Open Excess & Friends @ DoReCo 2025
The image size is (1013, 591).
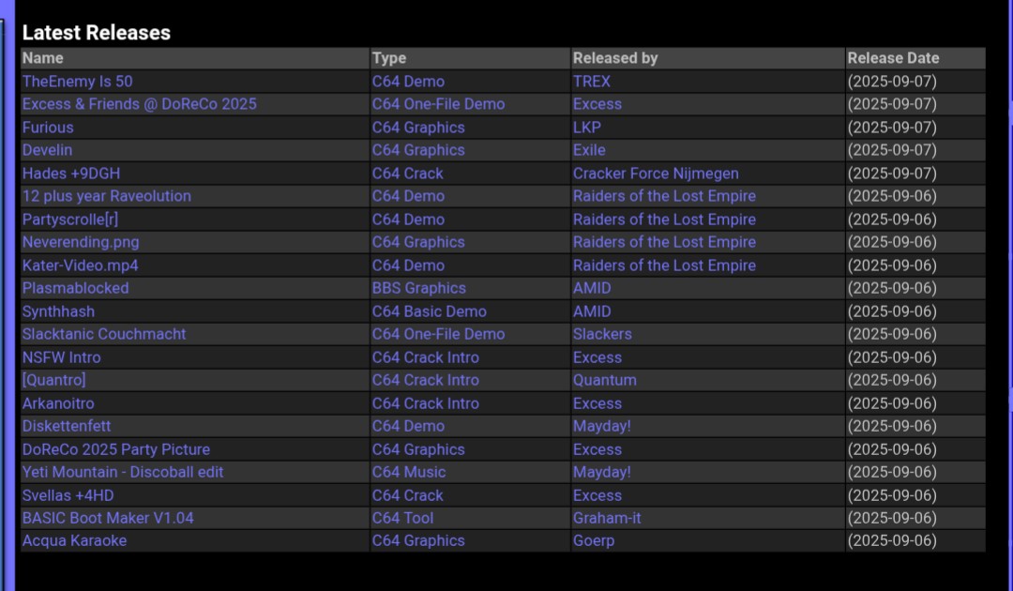pos(140,104)
